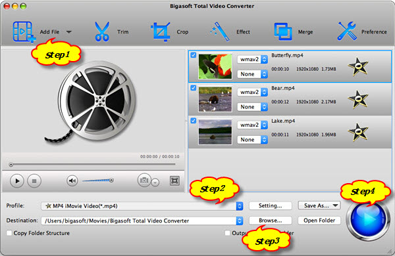Screen dimensions: 395x256
Task: Click the Add File film icon
Action: (x=24, y=32)
